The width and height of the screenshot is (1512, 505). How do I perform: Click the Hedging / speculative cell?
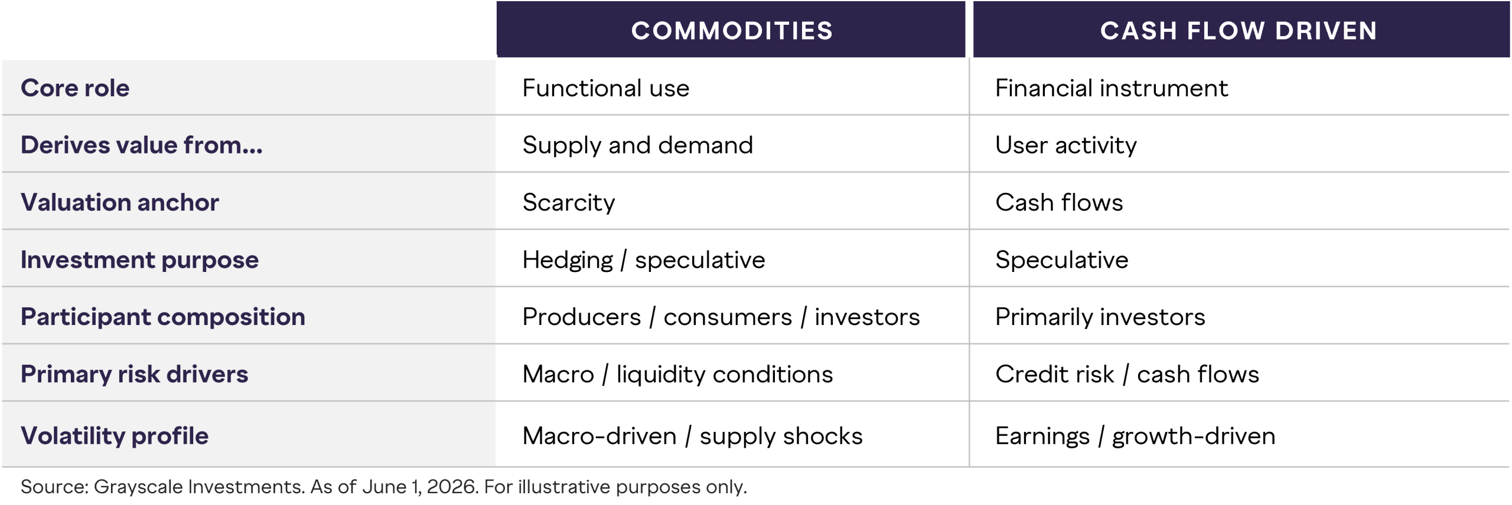644,260
